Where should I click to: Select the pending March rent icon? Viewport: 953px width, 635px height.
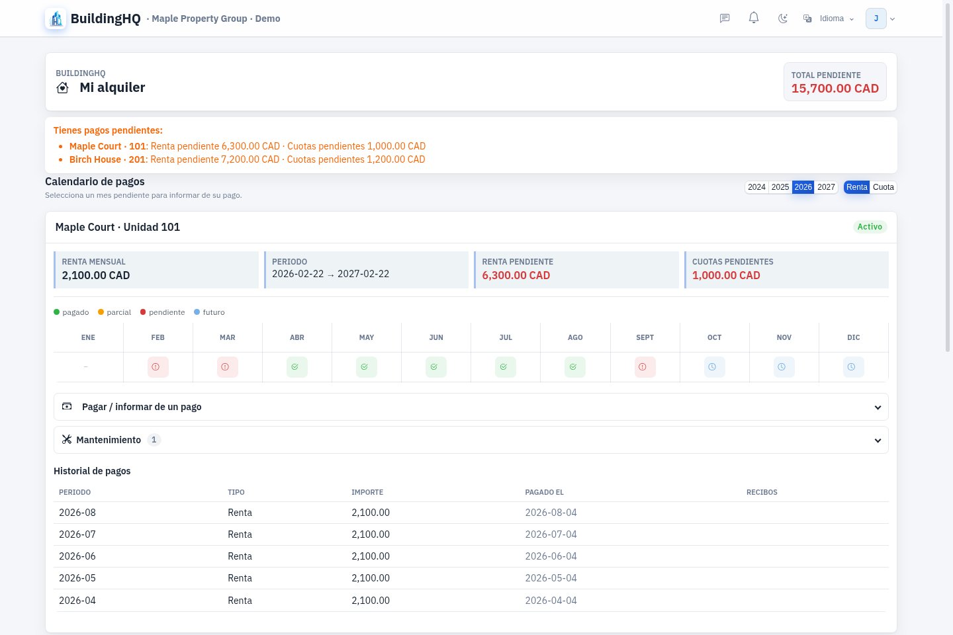(x=228, y=367)
